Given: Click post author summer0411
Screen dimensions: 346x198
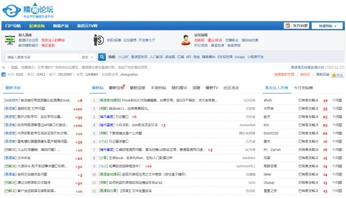Looking at the screenshot, I should point(246,166).
